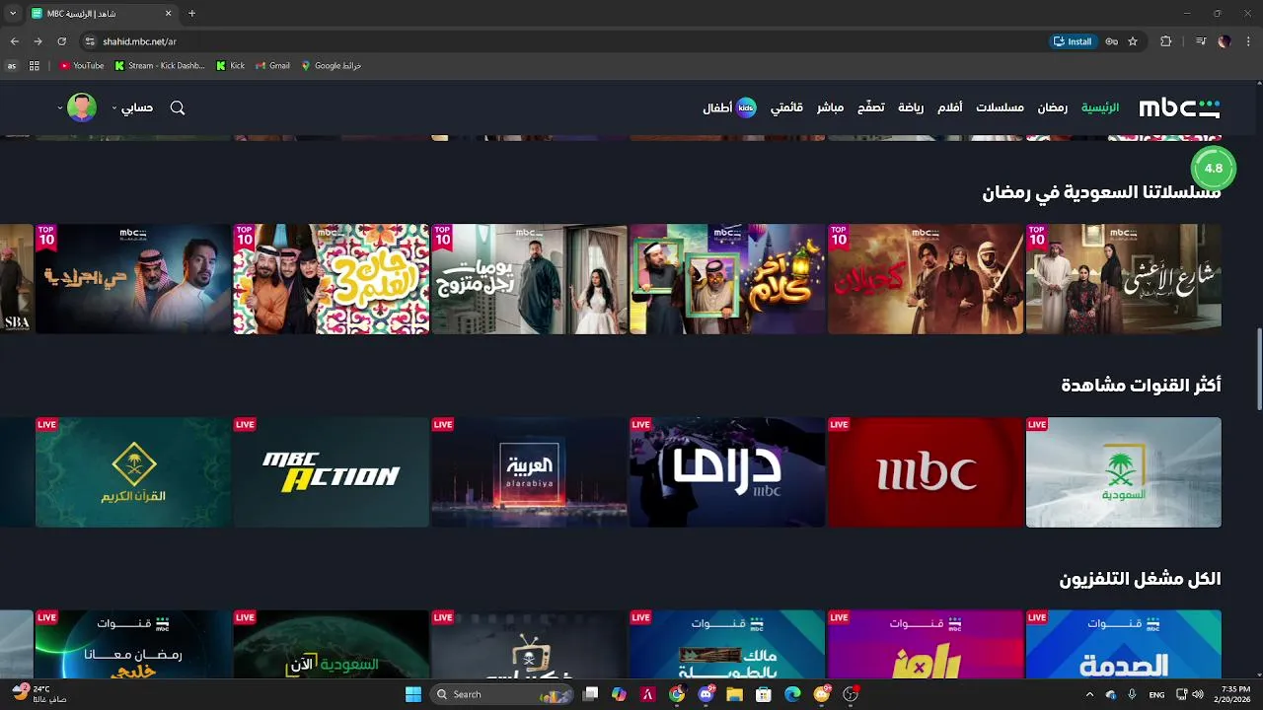1263x710 pixels.
Task: Click the green user profile avatar
Action: point(82,107)
